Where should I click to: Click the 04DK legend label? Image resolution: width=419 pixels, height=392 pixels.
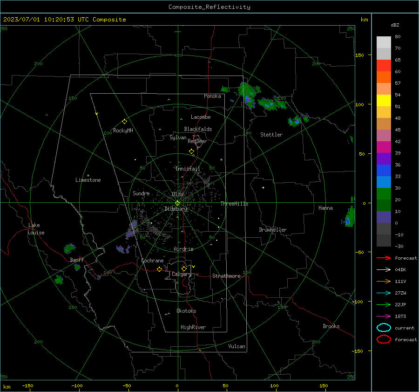[400, 270]
